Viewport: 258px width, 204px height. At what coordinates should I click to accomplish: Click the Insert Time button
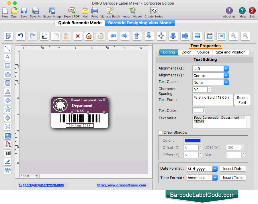point(233,178)
